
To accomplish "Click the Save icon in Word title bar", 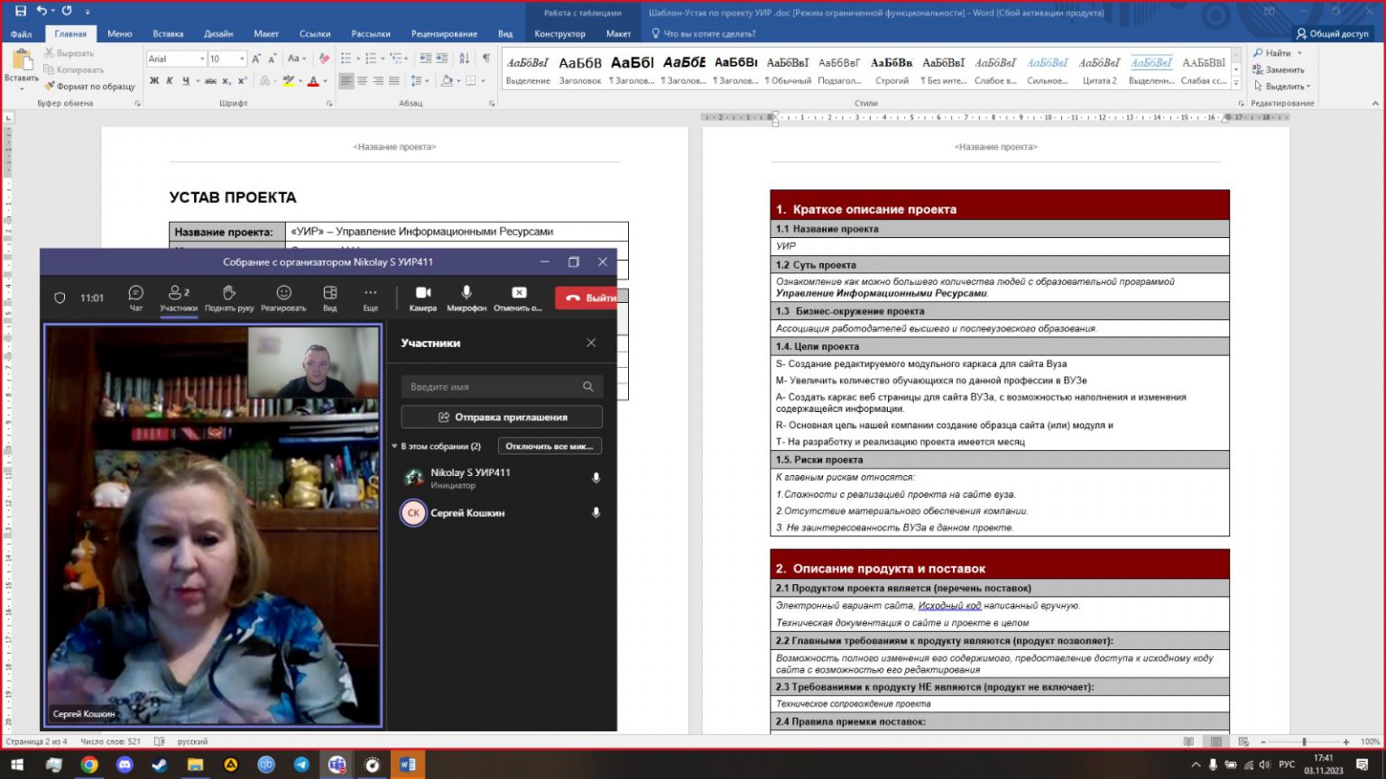I will click(20, 11).
